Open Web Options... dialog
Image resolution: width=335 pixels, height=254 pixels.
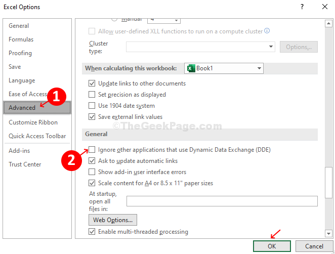[113, 220]
